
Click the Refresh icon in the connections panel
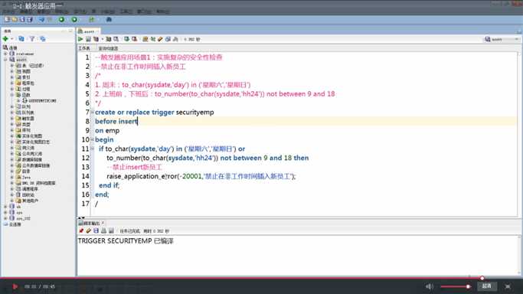click(21, 39)
